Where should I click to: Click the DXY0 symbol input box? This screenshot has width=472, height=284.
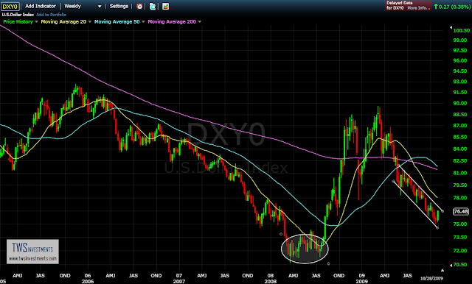pos(10,7)
